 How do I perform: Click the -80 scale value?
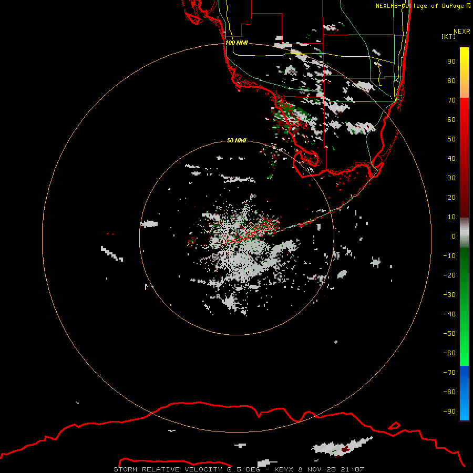pyautogui.click(x=449, y=392)
